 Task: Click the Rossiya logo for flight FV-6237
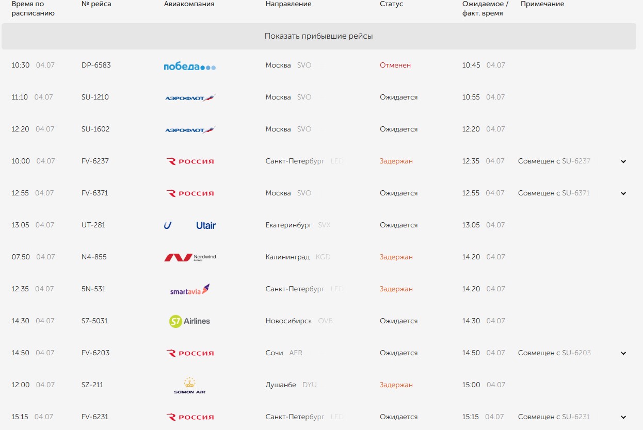(189, 161)
